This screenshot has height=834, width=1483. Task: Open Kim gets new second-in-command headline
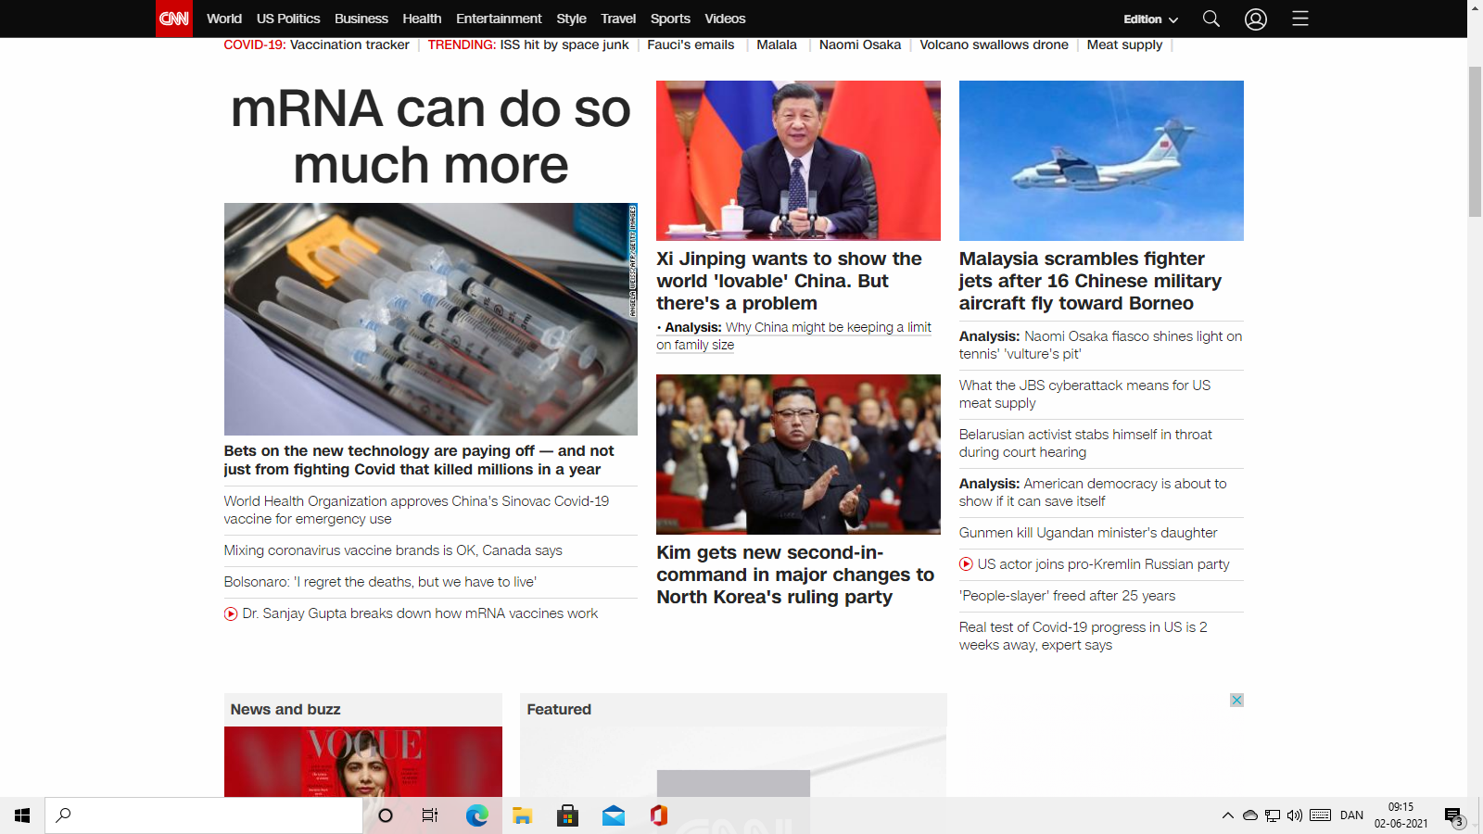click(x=795, y=575)
